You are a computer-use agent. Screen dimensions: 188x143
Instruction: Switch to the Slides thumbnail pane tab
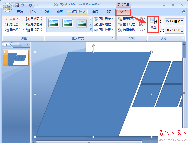tap(5, 45)
